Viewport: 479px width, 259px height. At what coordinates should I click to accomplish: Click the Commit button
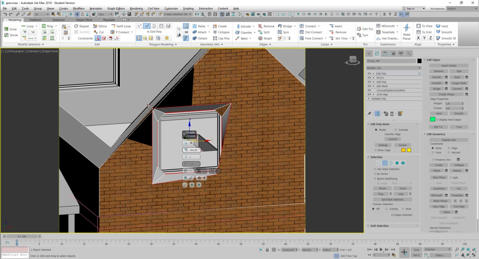pyautogui.click(x=393, y=139)
